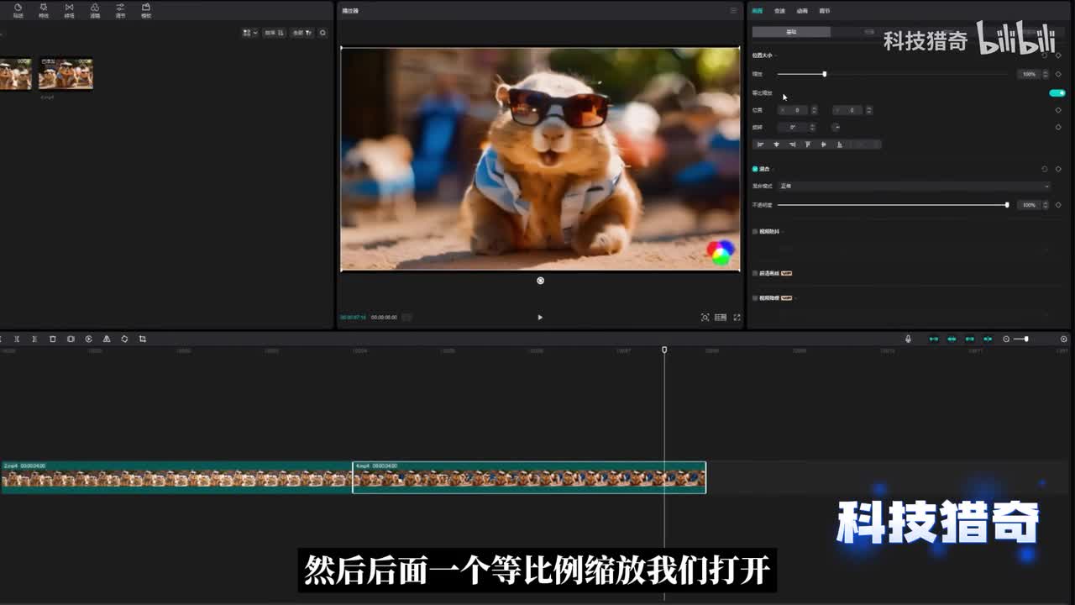The height and width of the screenshot is (605, 1075).
Task: Click the microphone record voiceover icon
Action: pos(908,339)
